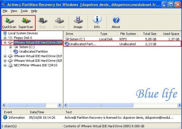Click the list pane horizontal scrollbar thumb
Viewport: 182px width, 129px height.
pyautogui.click(x=101, y=105)
